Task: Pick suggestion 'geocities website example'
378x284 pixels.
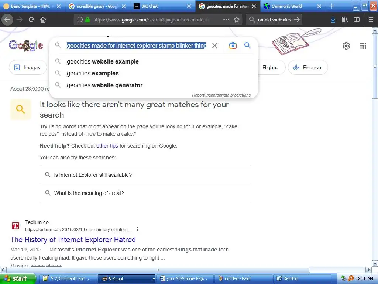Action: pos(154,62)
